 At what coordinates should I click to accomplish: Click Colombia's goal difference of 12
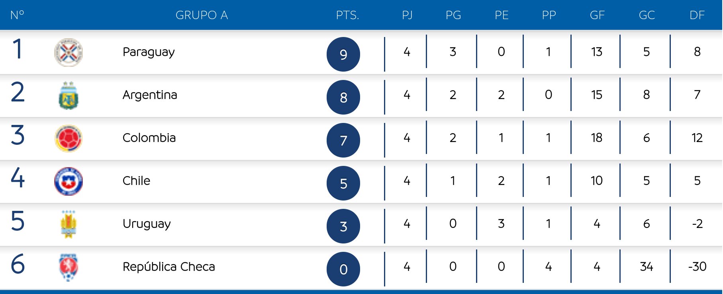point(697,138)
